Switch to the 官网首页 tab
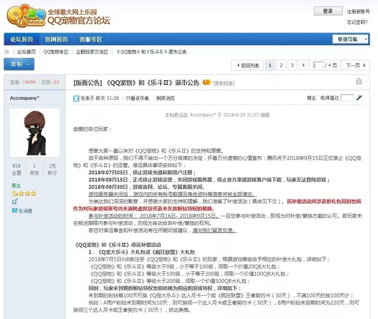378x319 pixels. 56,39
